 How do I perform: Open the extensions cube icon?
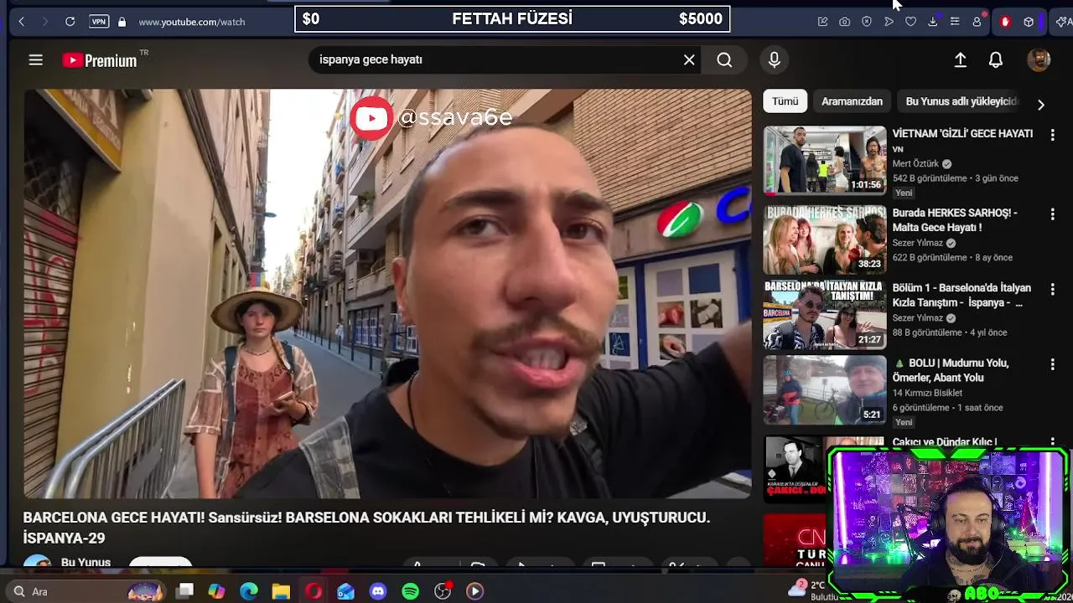click(x=1029, y=22)
